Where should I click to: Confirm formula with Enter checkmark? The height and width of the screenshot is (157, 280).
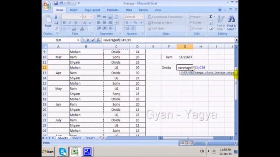coord(93,40)
